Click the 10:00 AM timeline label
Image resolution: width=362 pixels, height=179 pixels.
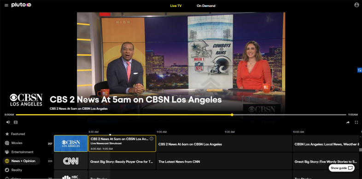pyautogui.click(x=298, y=132)
